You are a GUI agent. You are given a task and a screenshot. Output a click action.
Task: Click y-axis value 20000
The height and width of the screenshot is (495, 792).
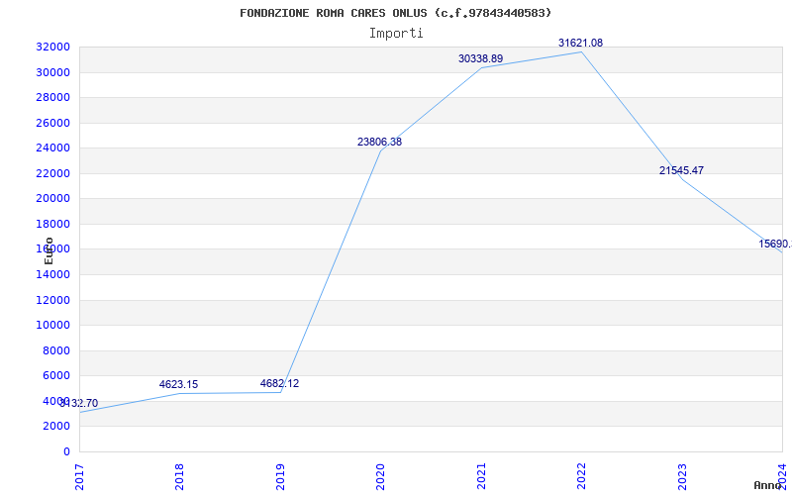(x=52, y=199)
